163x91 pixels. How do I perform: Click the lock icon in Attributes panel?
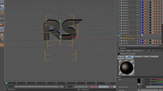(157, 51)
